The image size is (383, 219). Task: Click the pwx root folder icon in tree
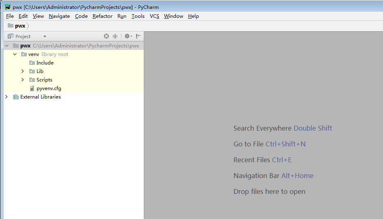click(x=16, y=45)
